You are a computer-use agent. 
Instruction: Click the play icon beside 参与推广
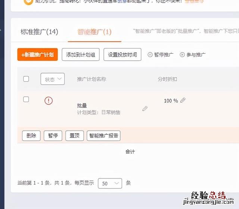click(x=182, y=55)
